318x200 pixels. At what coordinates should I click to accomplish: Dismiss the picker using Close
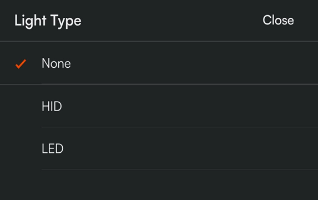tap(278, 20)
